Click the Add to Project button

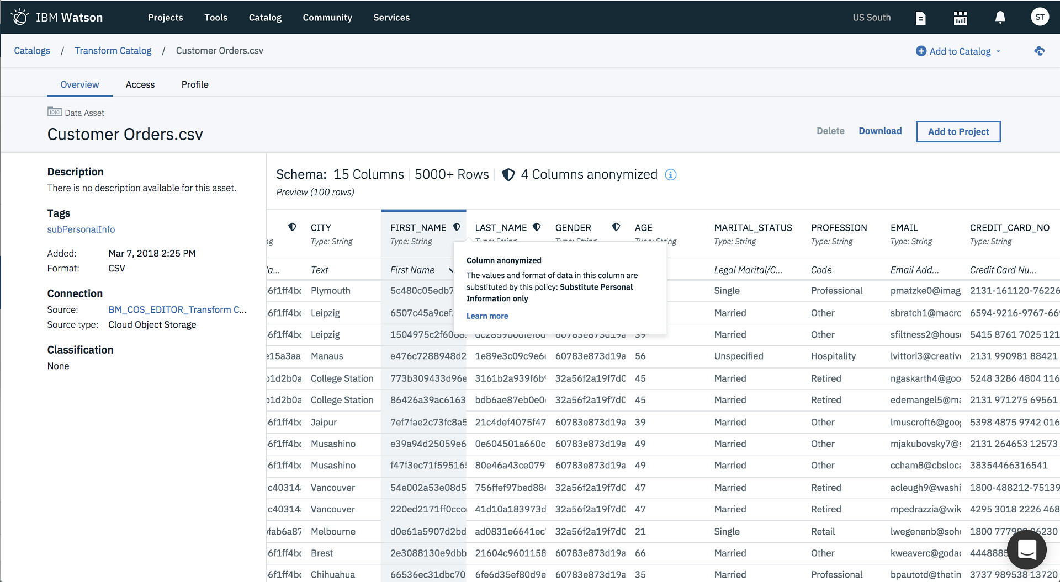pos(958,131)
